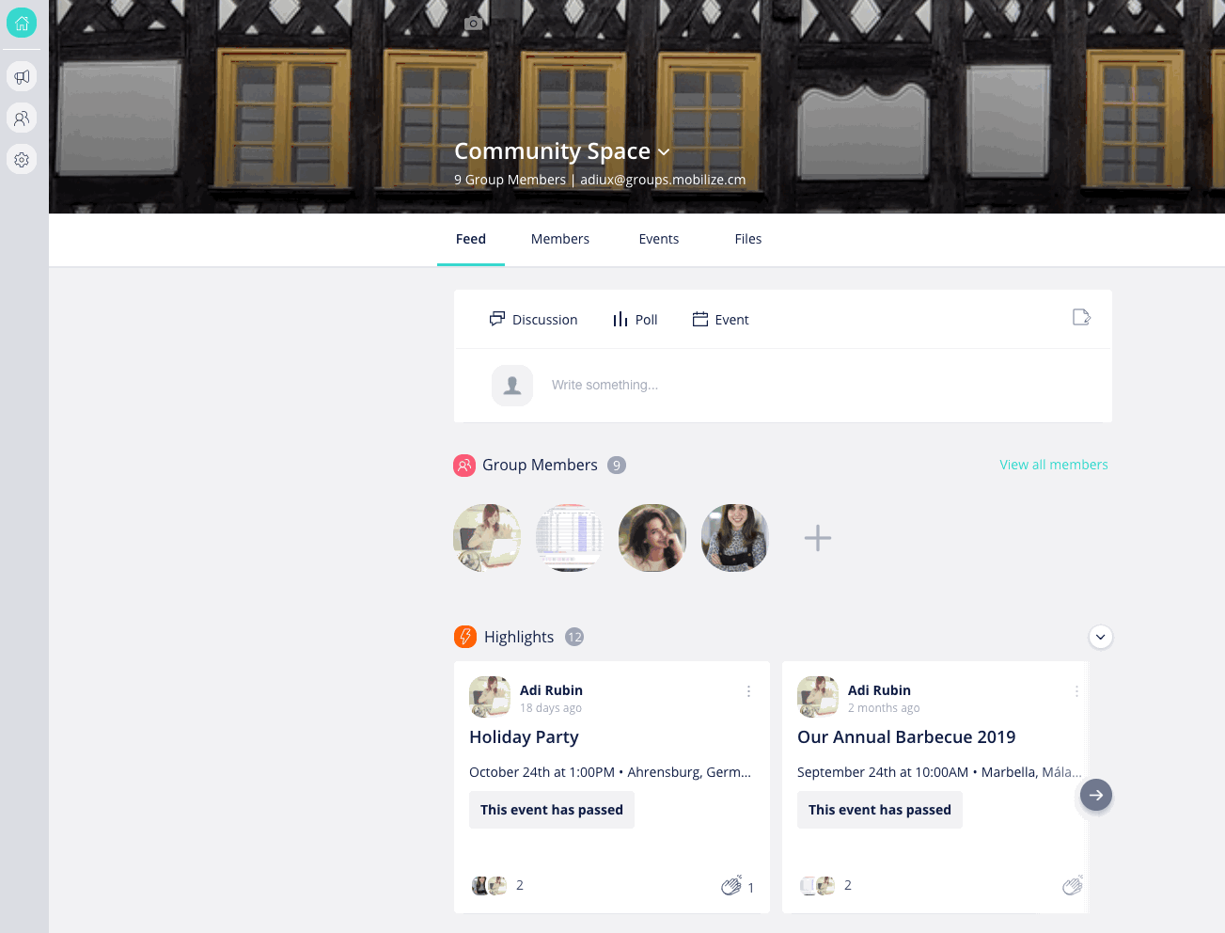Click Adi Rubin name on Holiday Party card

(x=551, y=690)
